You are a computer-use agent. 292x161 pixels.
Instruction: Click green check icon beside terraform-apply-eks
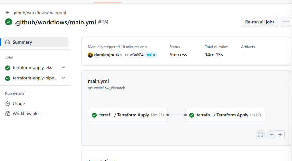point(8,68)
